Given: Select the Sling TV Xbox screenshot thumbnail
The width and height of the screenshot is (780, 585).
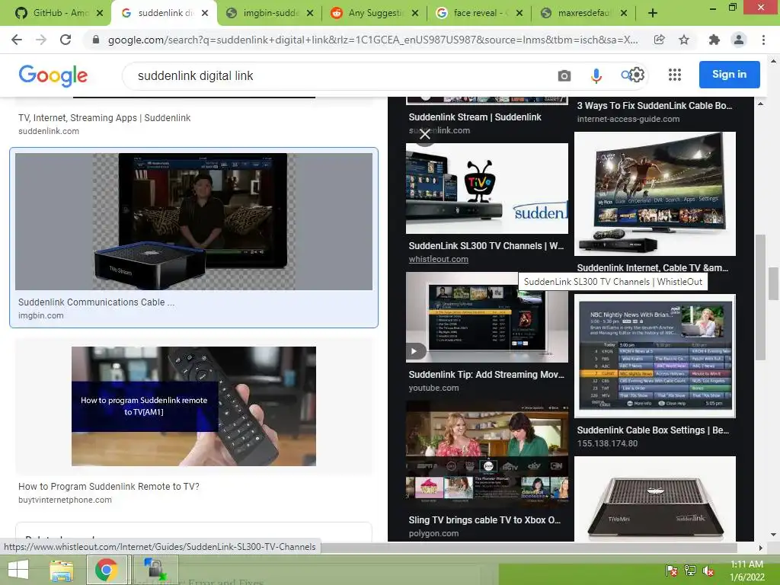Looking at the screenshot, I should [487, 454].
